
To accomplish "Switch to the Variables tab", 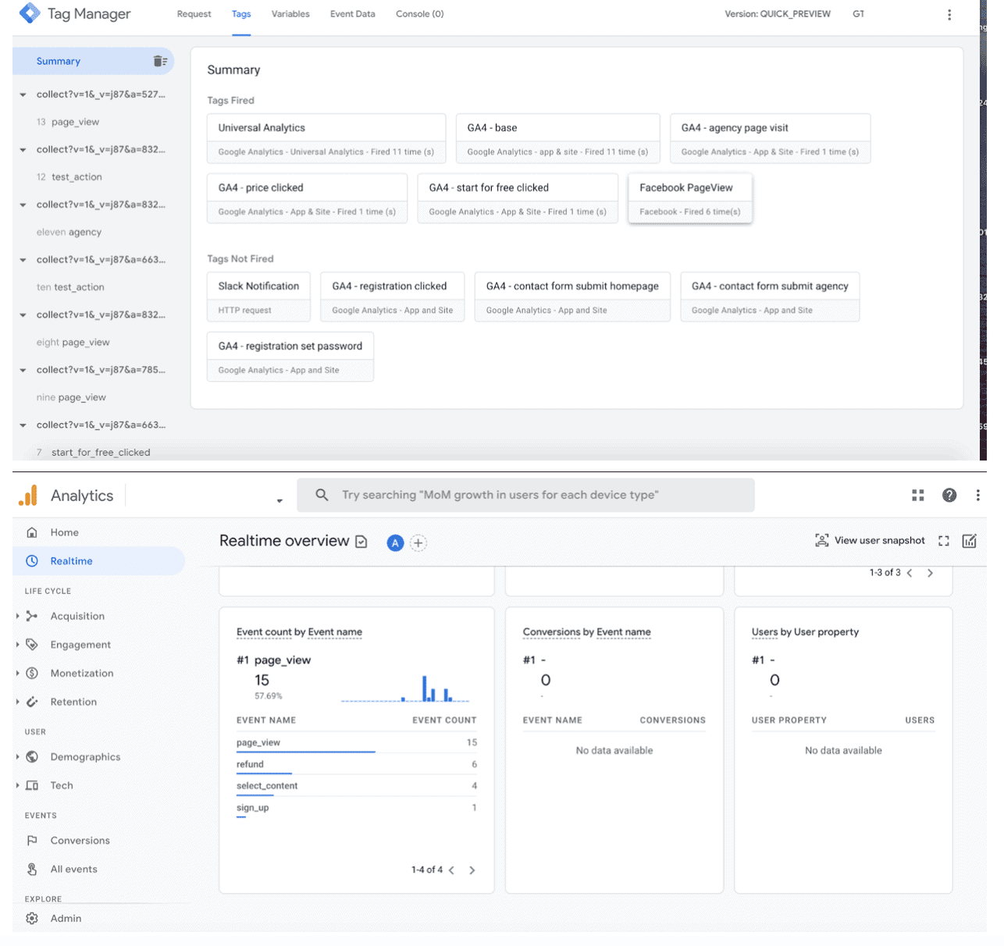I will tap(290, 14).
